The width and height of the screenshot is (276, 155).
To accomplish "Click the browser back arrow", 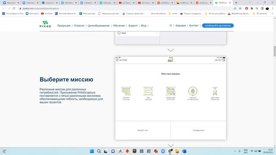I will pos(4,9).
